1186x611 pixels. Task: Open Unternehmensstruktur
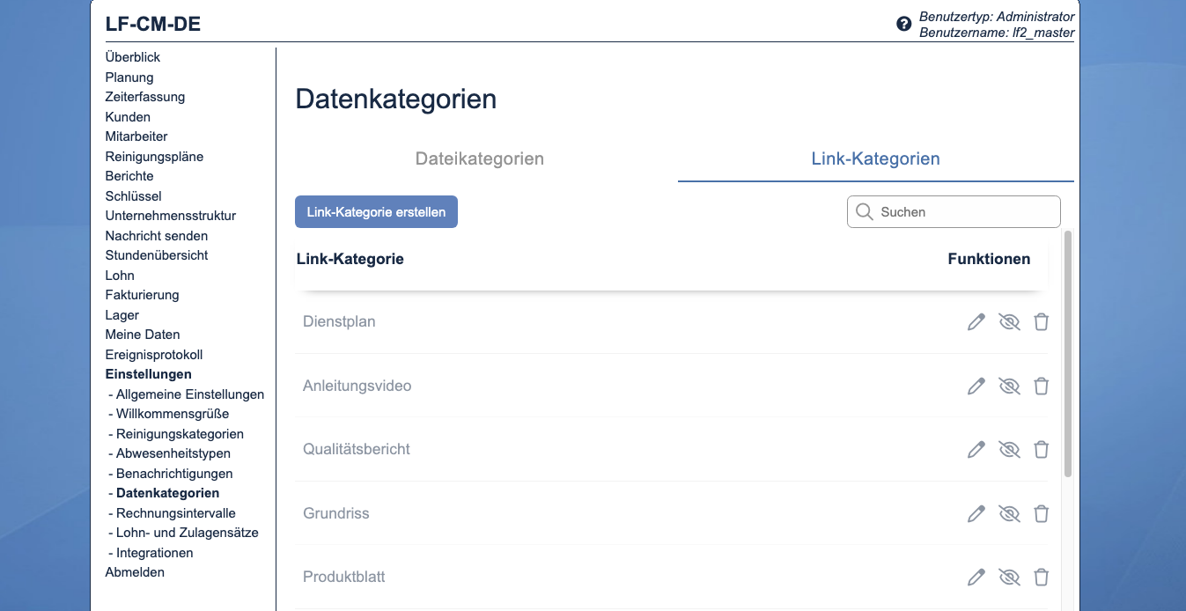[x=171, y=216]
